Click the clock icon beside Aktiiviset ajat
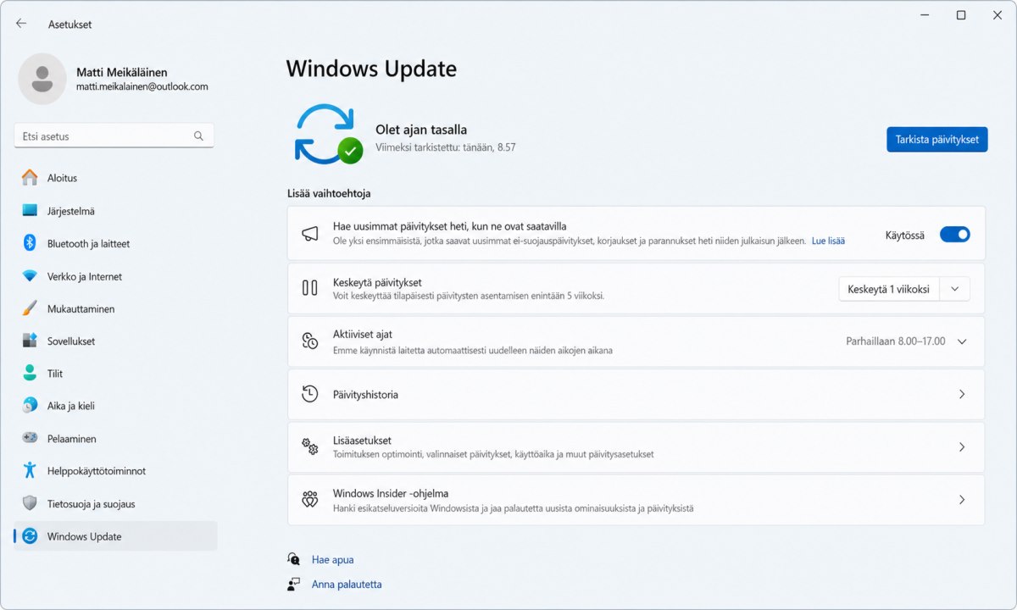Viewport: 1017px width, 610px height. click(310, 341)
